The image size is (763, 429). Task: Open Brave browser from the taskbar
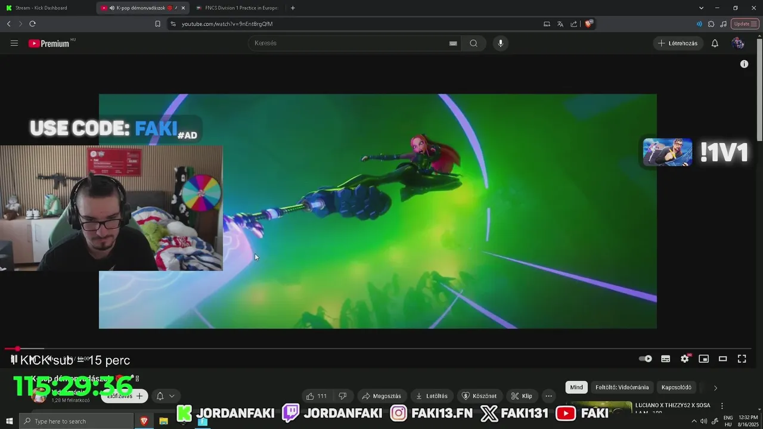coord(144,421)
